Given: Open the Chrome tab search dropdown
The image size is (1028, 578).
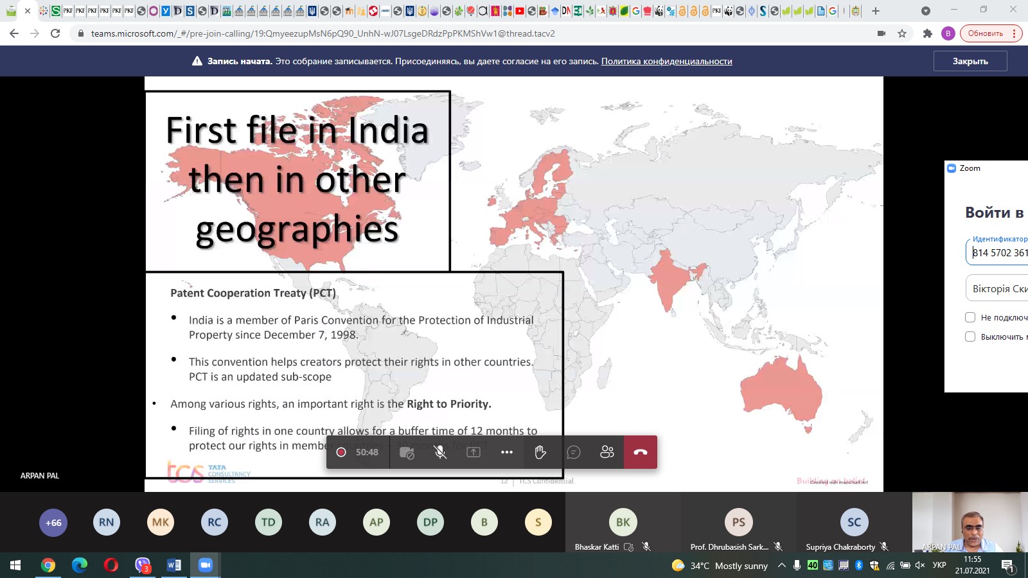Looking at the screenshot, I should 925,11.
